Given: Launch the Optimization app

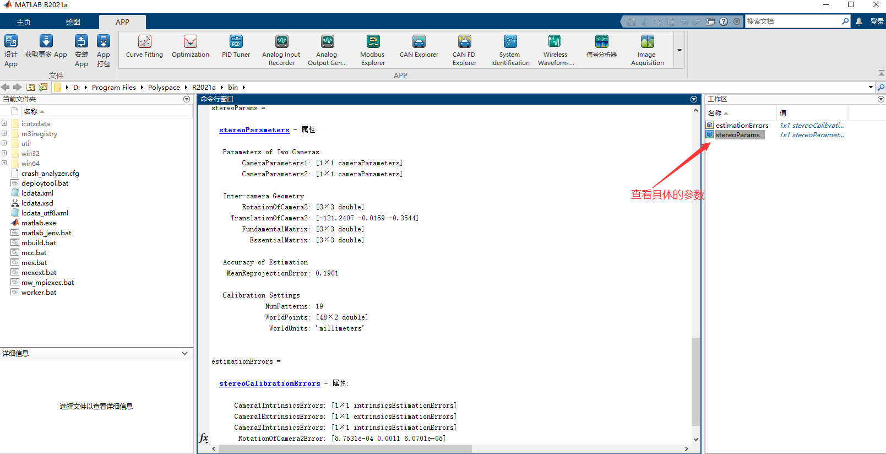Looking at the screenshot, I should (x=191, y=47).
